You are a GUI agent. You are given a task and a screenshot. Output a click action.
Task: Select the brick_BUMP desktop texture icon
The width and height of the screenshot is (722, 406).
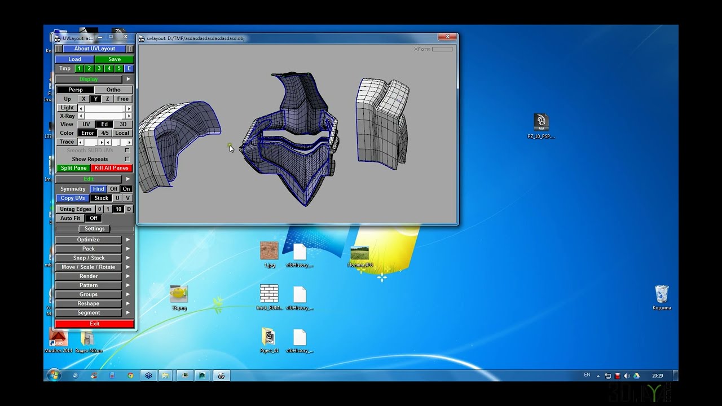click(269, 298)
